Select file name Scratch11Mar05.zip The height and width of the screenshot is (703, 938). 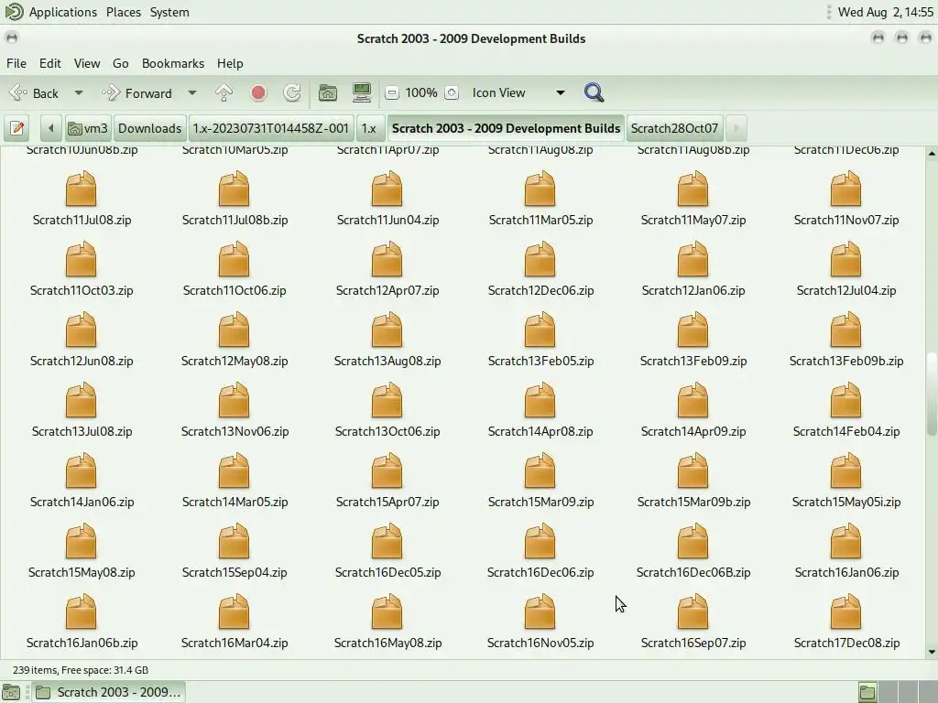click(x=540, y=220)
